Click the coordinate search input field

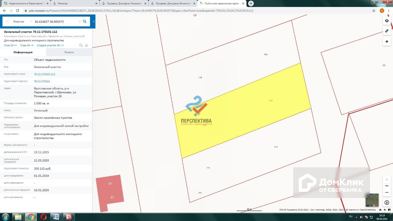pyautogui.click(x=55, y=22)
